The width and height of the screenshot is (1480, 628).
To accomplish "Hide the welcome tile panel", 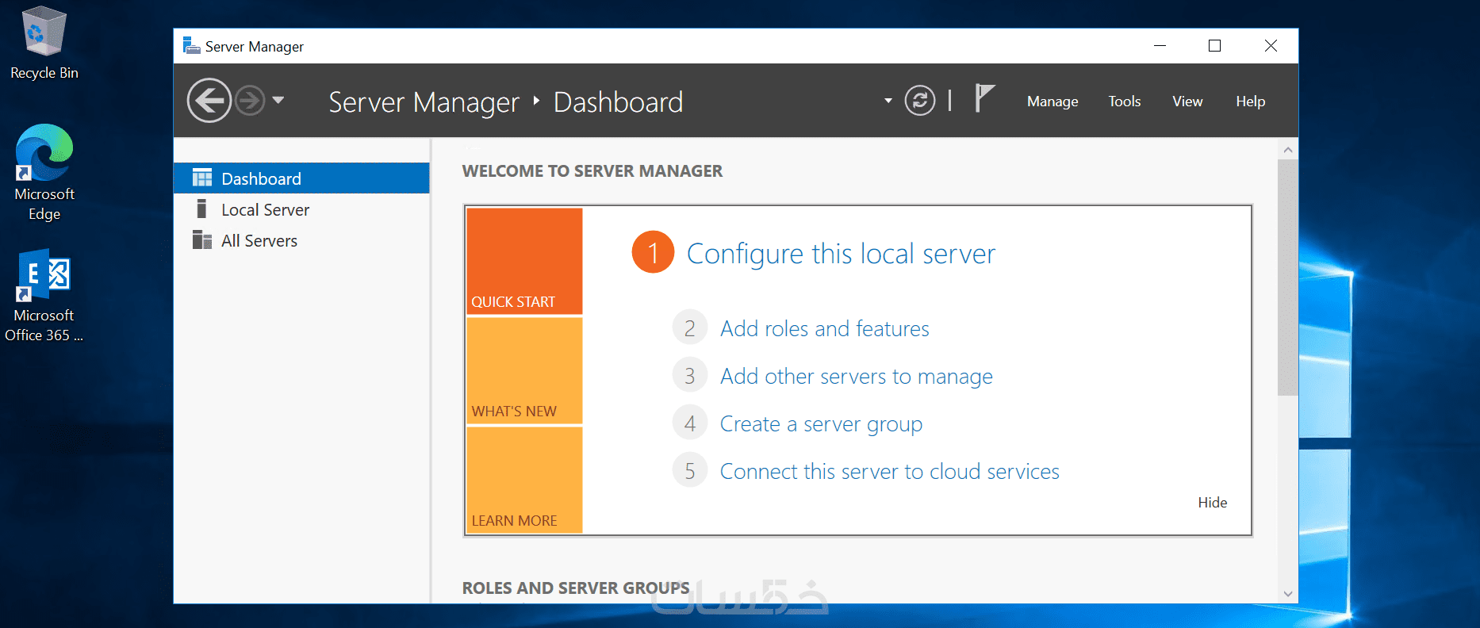I will pyautogui.click(x=1212, y=503).
